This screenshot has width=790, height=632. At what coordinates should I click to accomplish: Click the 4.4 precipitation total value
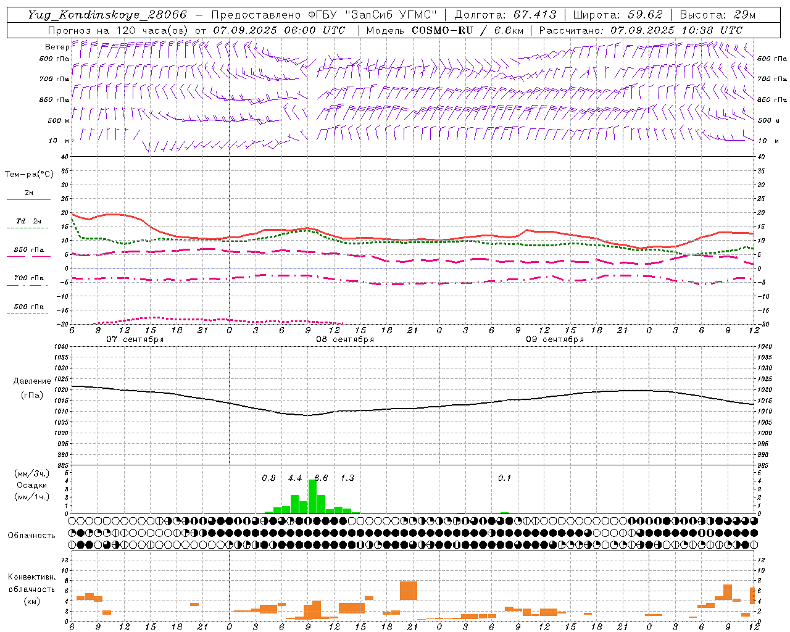point(295,478)
